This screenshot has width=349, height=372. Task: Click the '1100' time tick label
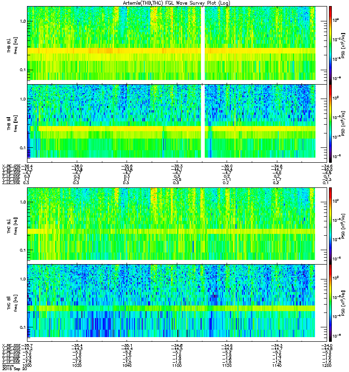point(177,365)
